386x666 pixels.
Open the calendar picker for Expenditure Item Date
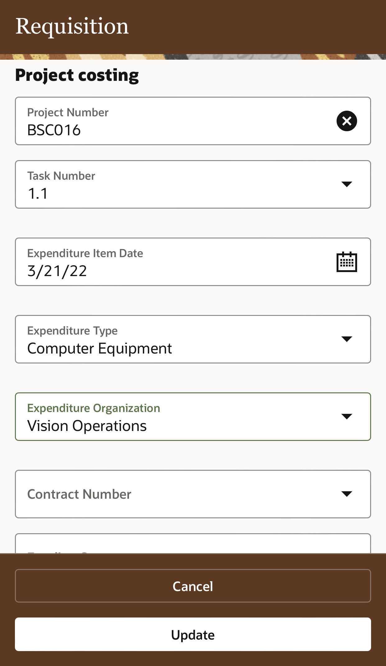click(x=347, y=262)
